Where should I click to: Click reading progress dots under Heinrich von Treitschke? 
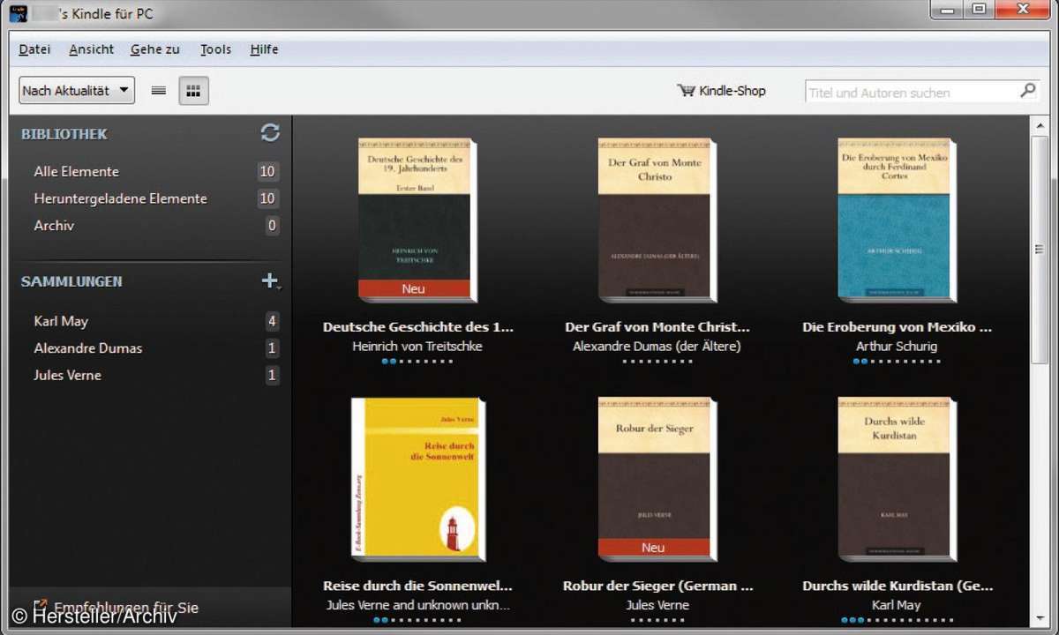417,361
